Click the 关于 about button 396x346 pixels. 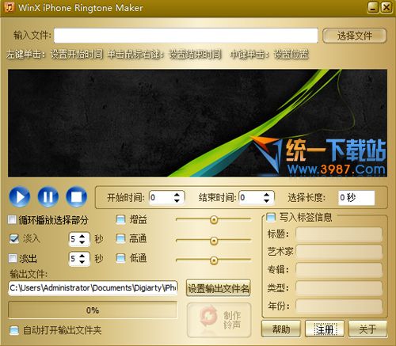click(367, 329)
